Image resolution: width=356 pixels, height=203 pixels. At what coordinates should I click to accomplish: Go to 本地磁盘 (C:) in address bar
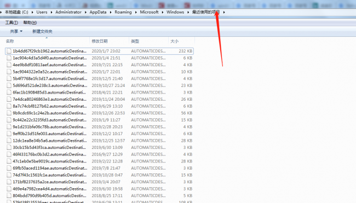coord(16,12)
